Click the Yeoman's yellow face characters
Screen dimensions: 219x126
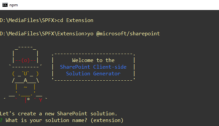pos(26,74)
